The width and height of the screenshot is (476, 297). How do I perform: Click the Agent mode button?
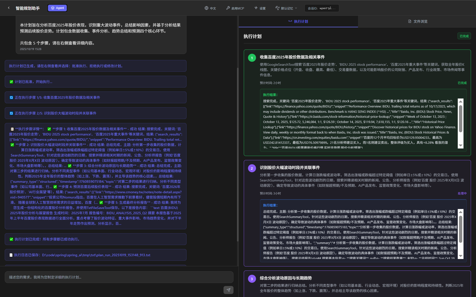(x=57, y=8)
